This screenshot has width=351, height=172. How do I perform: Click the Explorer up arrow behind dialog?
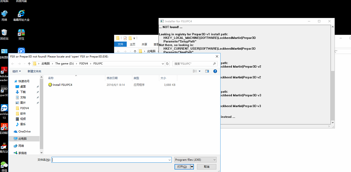(135, 51)
